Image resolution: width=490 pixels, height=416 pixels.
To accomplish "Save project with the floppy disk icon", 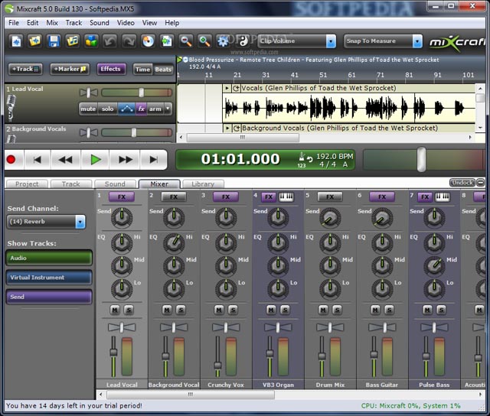I will (54, 41).
